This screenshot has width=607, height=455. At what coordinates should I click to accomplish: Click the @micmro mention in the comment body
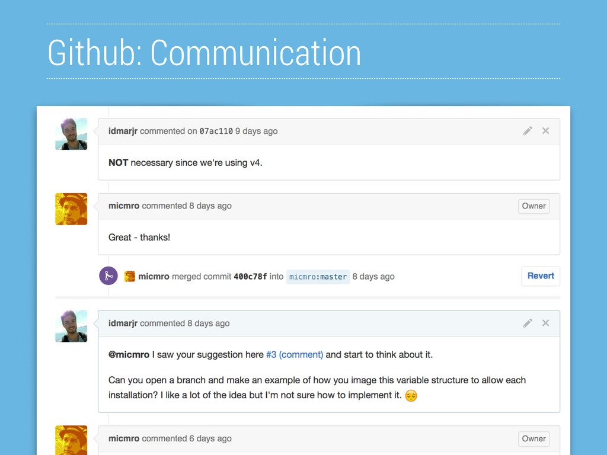coord(129,355)
